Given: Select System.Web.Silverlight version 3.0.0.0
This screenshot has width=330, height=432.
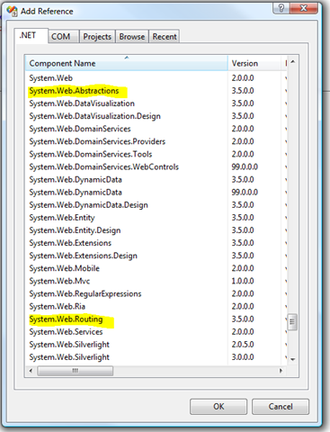Looking at the screenshot, I should tap(156, 357).
